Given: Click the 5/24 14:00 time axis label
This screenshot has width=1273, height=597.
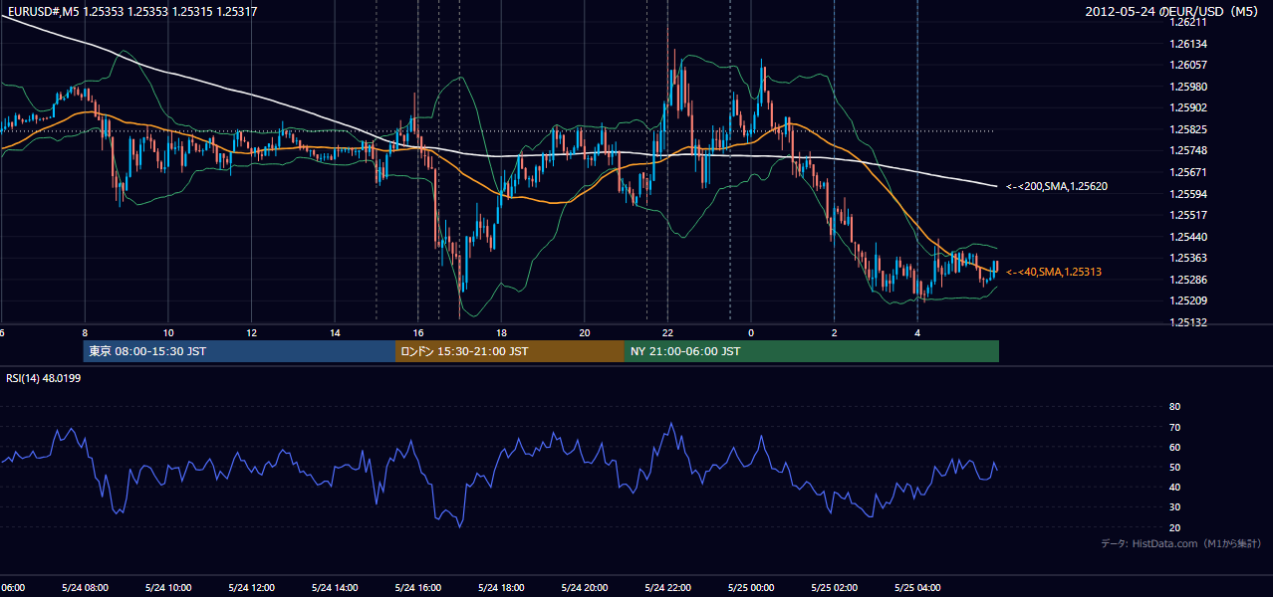Looking at the screenshot, I should (334, 587).
